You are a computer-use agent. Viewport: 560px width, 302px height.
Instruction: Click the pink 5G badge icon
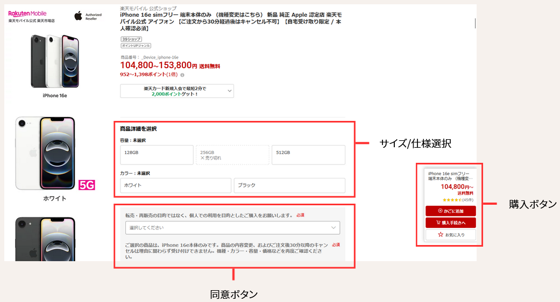(87, 185)
